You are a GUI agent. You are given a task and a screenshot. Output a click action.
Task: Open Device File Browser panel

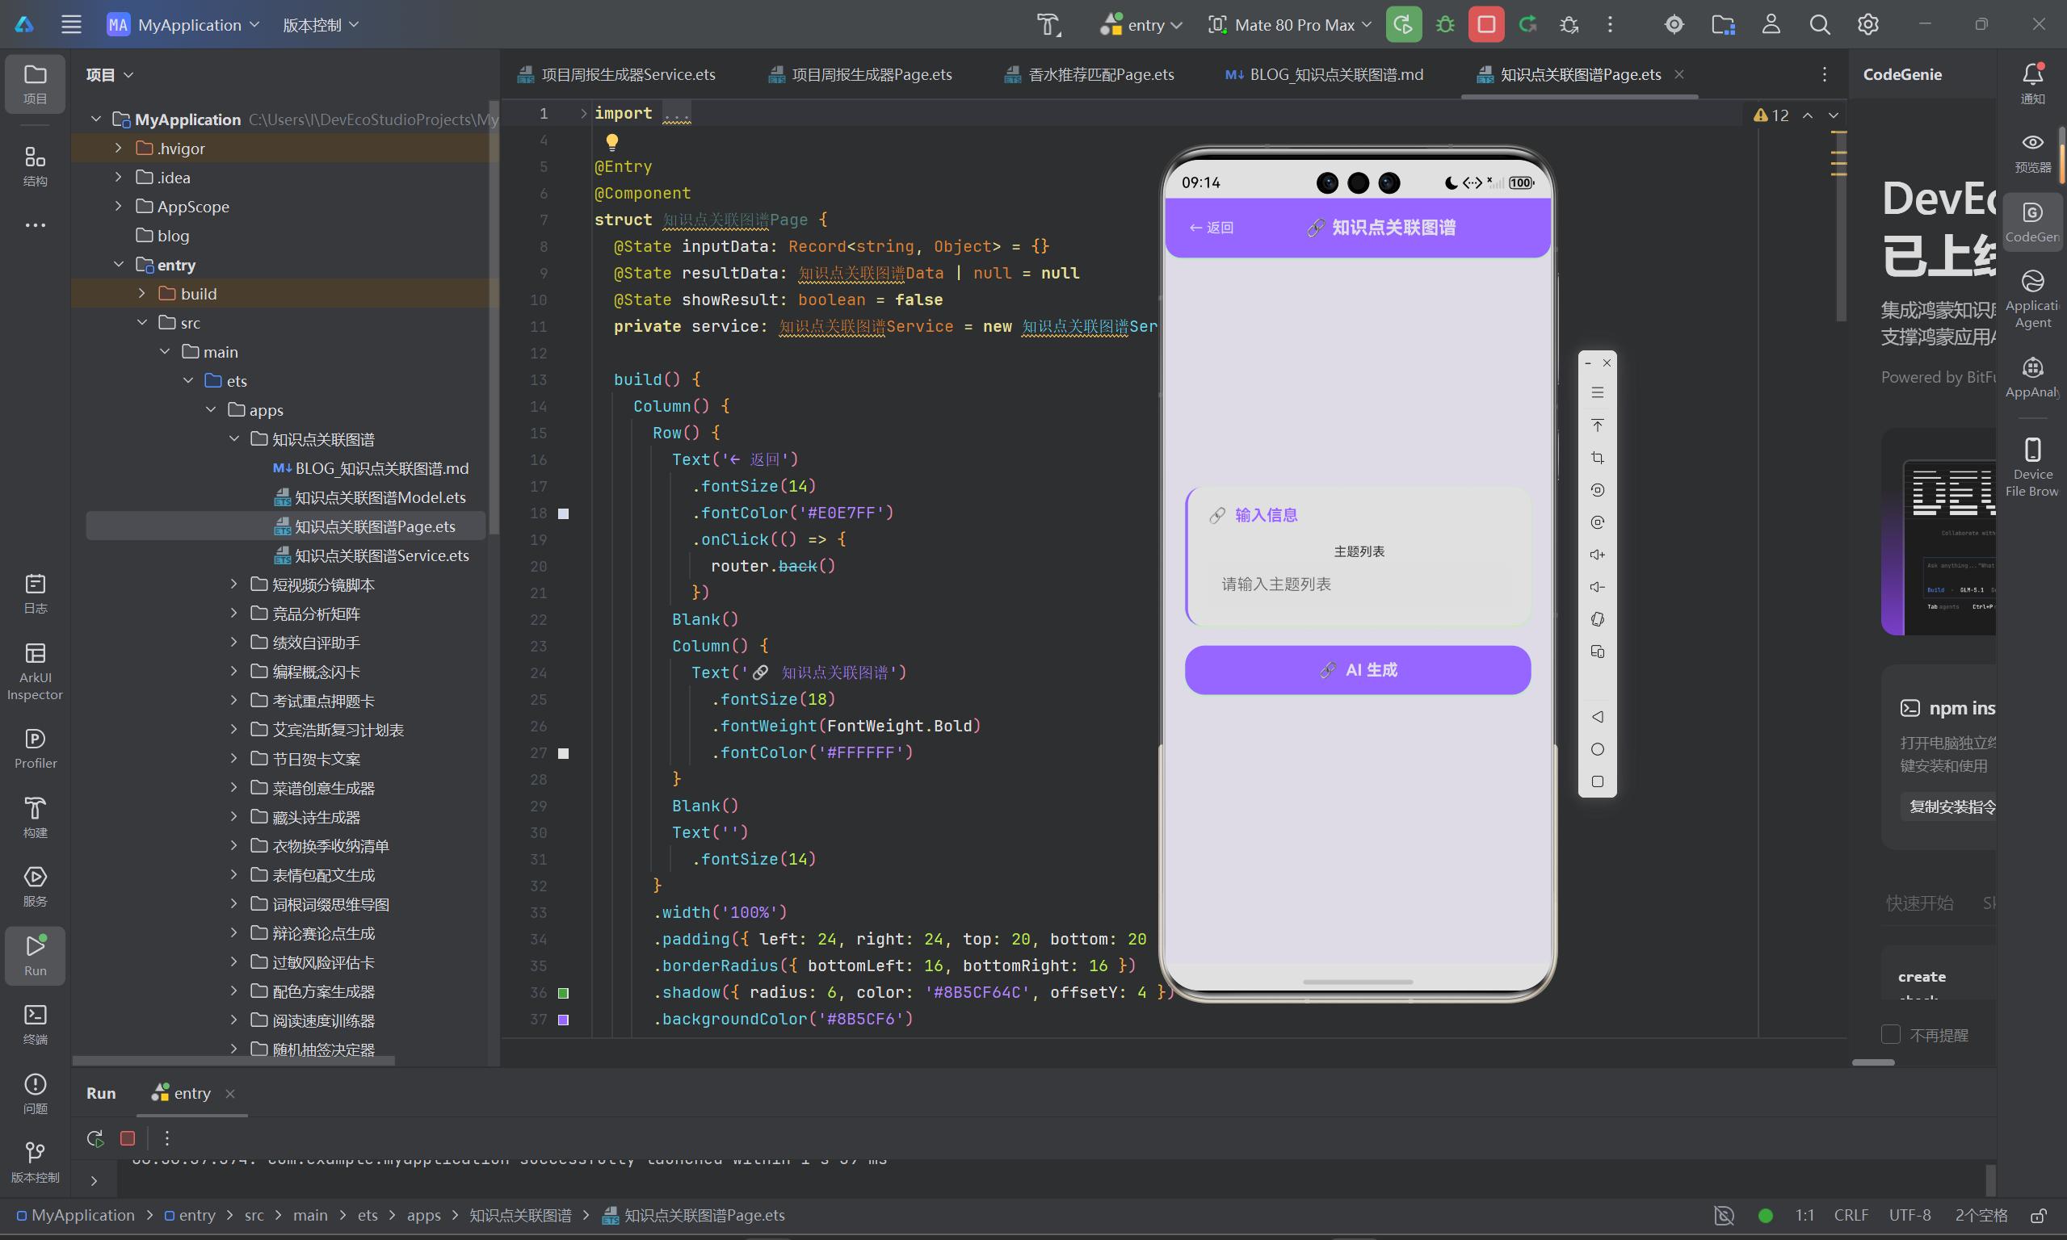[2033, 467]
